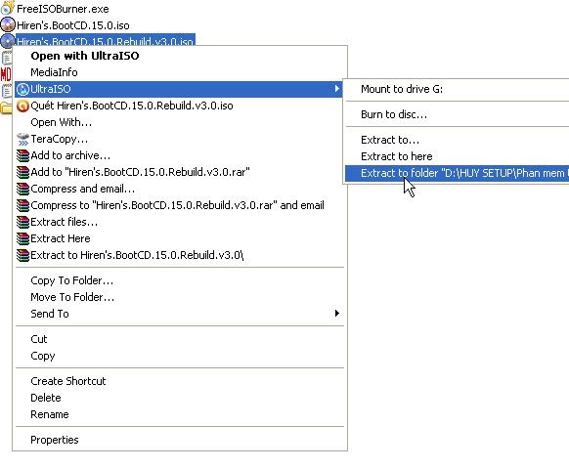
Task: Choose Extract files...
Action: tap(179, 222)
